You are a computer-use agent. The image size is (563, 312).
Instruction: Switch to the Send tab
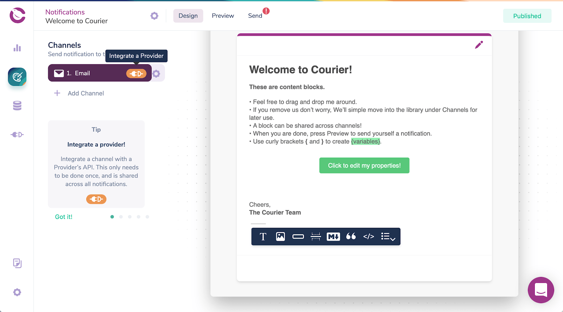click(255, 16)
